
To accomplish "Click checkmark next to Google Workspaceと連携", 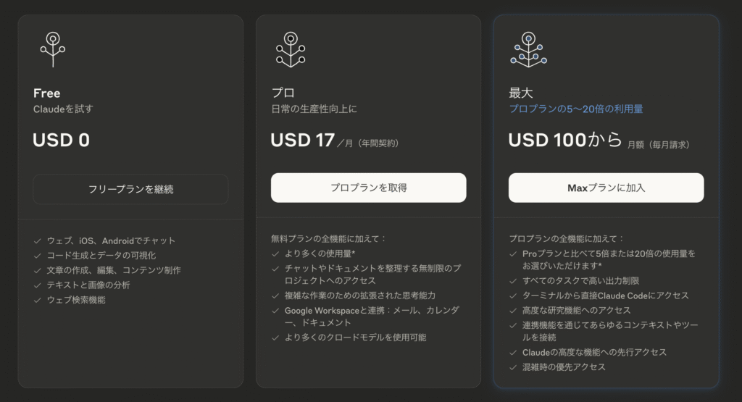I will (x=275, y=311).
